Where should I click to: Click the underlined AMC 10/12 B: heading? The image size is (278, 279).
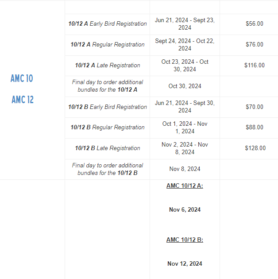185,240
